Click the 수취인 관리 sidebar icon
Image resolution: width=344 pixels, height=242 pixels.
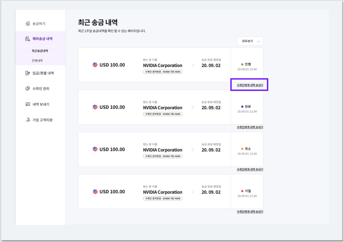(27, 88)
